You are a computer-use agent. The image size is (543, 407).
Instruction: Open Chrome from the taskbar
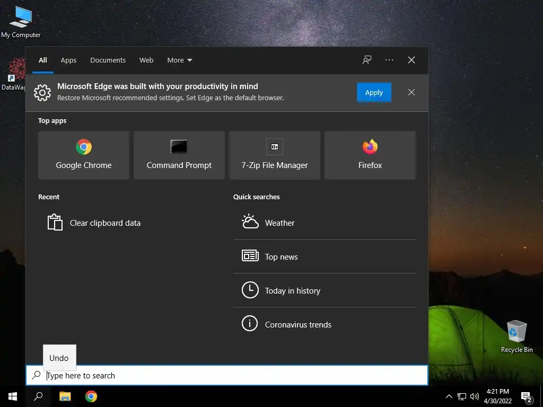tap(91, 396)
